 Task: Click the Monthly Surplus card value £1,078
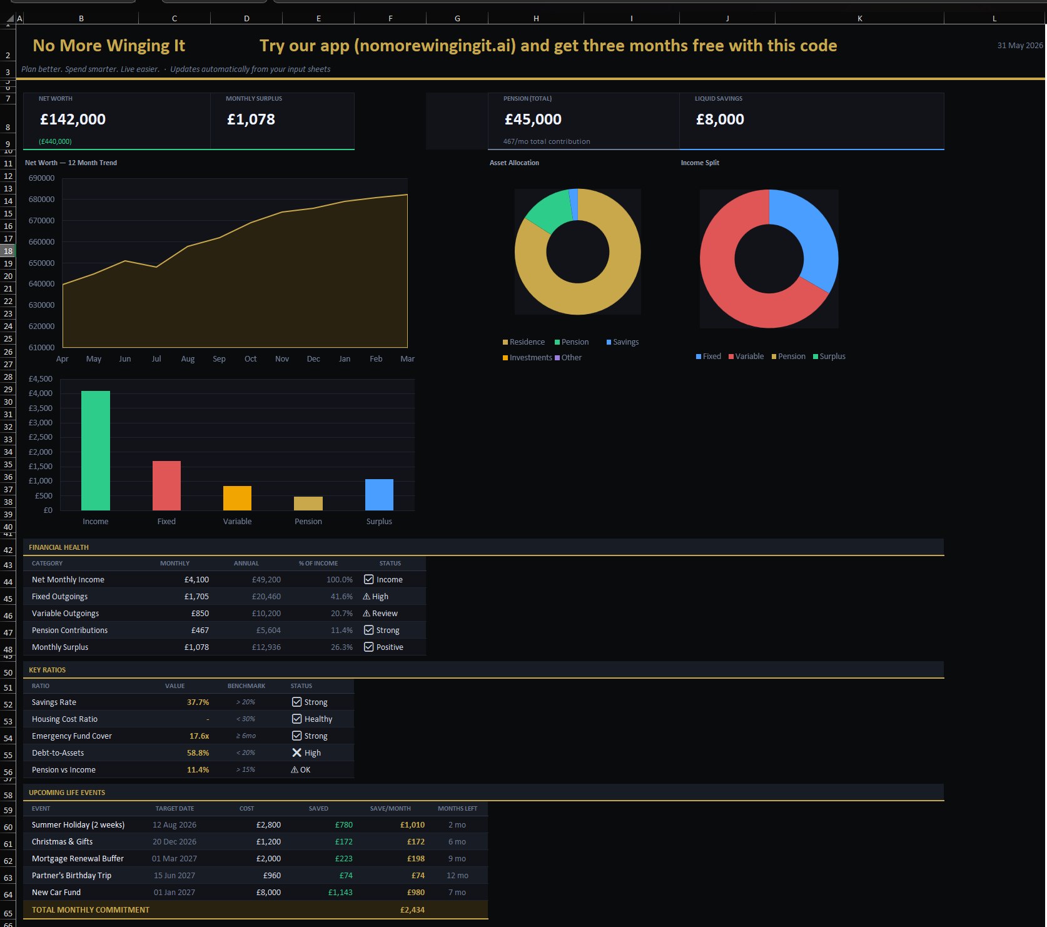pos(251,119)
